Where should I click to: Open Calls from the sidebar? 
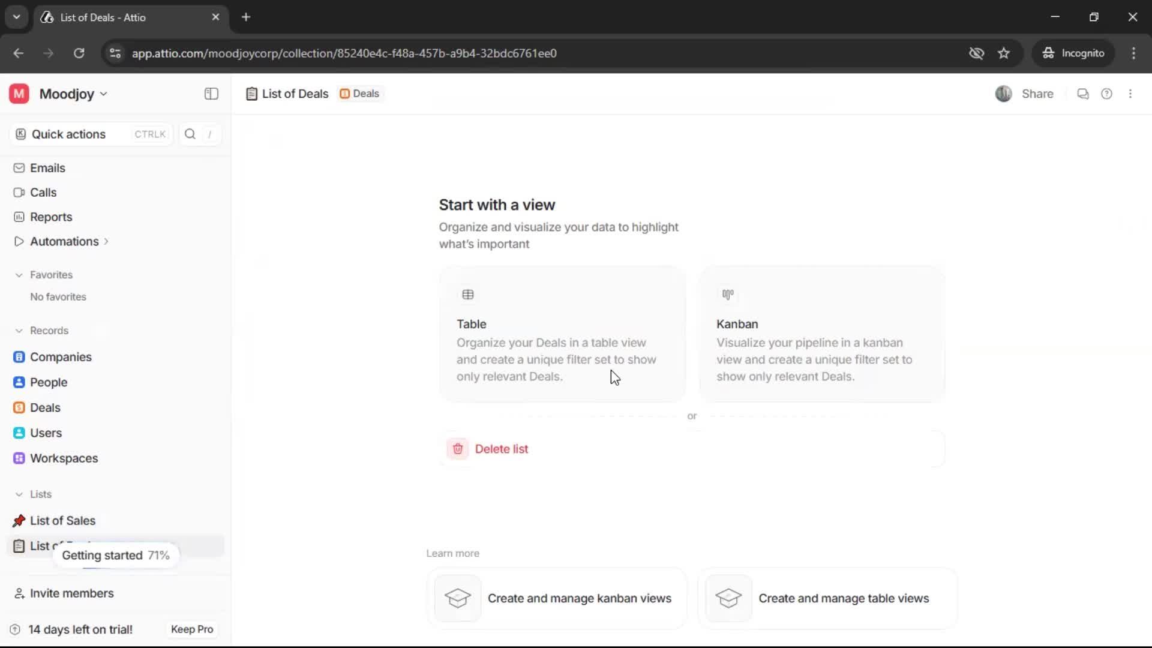43,192
